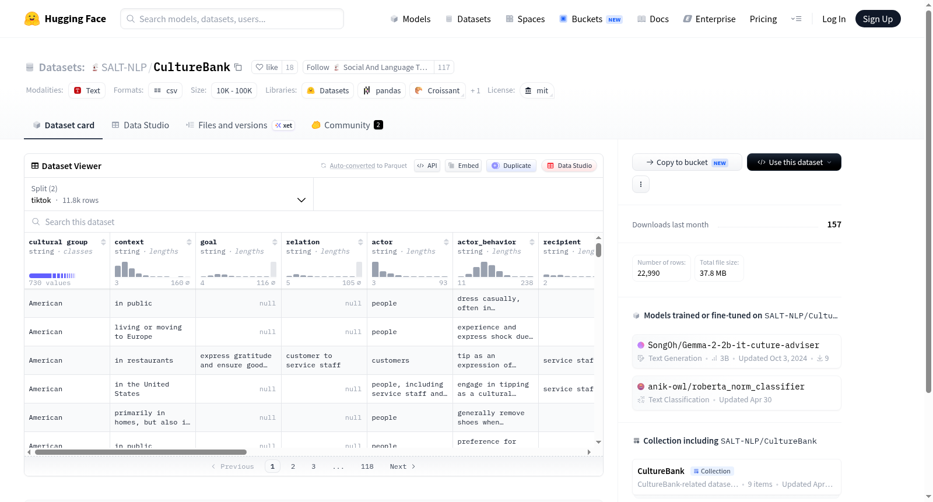This screenshot has width=933, height=502.
Task: Open anik-owl/roberta_norm_classifier model
Action: [736, 392]
